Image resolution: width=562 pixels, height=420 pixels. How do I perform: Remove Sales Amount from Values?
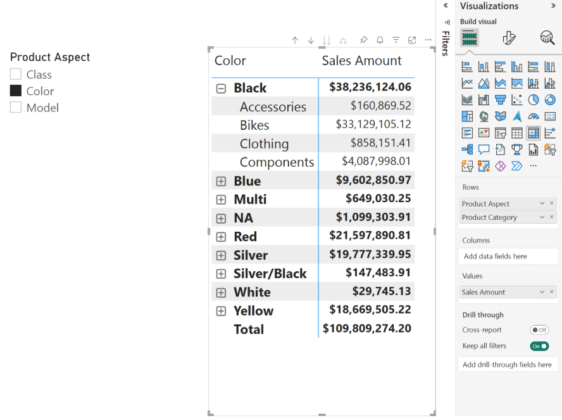tap(552, 292)
